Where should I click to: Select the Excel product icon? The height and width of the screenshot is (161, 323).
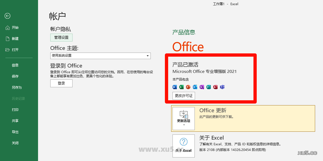[x=181, y=87]
